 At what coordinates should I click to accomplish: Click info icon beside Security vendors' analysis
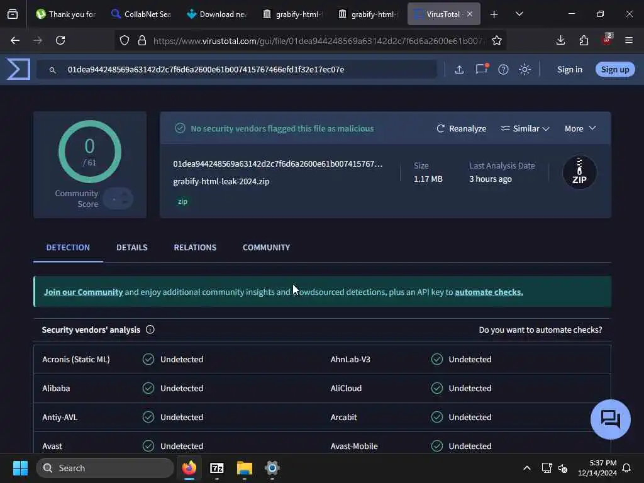pyautogui.click(x=150, y=330)
